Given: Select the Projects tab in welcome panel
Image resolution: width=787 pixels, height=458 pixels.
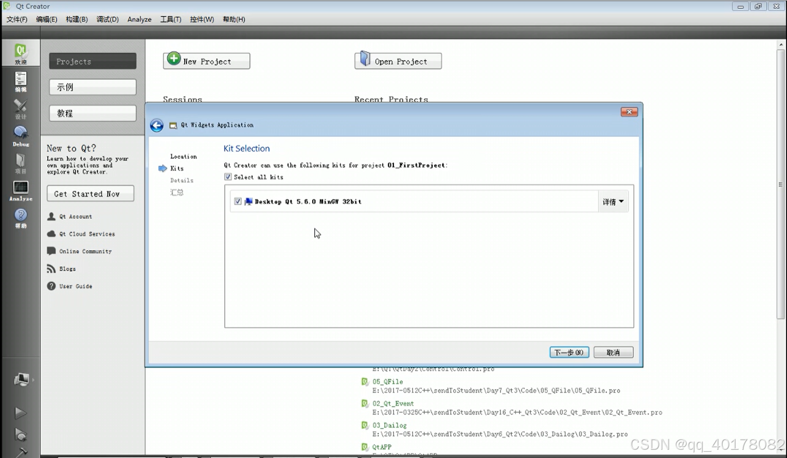Looking at the screenshot, I should click(x=93, y=61).
